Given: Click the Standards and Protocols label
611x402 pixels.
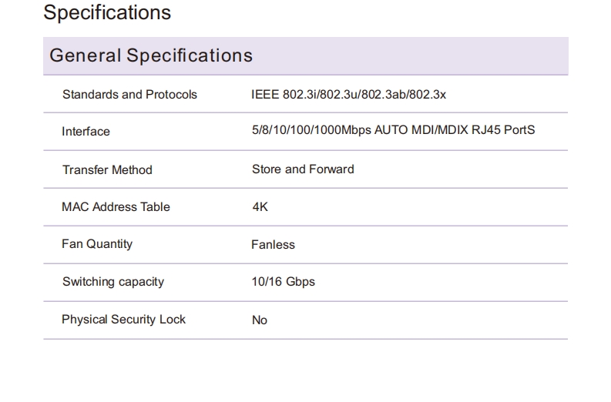Looking at the screenshot, I should [129, 94].
